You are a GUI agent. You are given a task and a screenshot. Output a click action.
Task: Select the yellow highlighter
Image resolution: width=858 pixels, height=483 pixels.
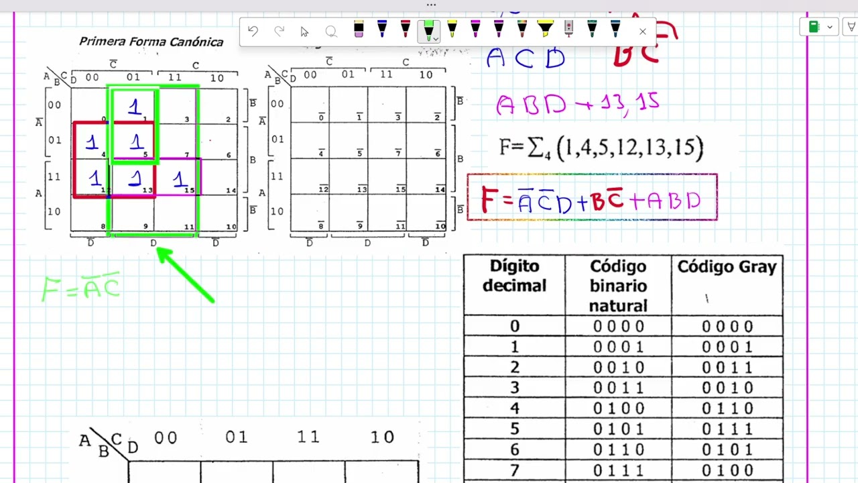click(546, 29)
